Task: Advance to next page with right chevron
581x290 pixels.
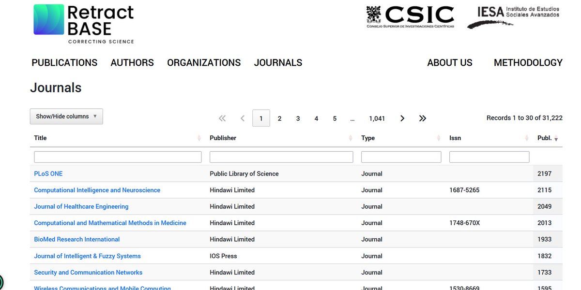Action: click(402, 118)
